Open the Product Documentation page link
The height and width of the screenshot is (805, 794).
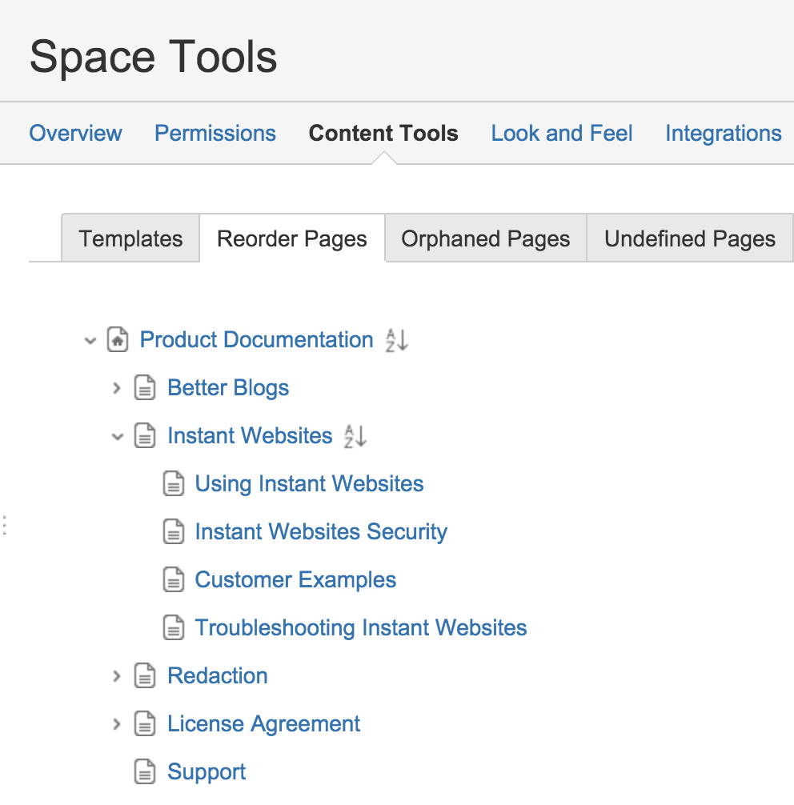point(256,340)
